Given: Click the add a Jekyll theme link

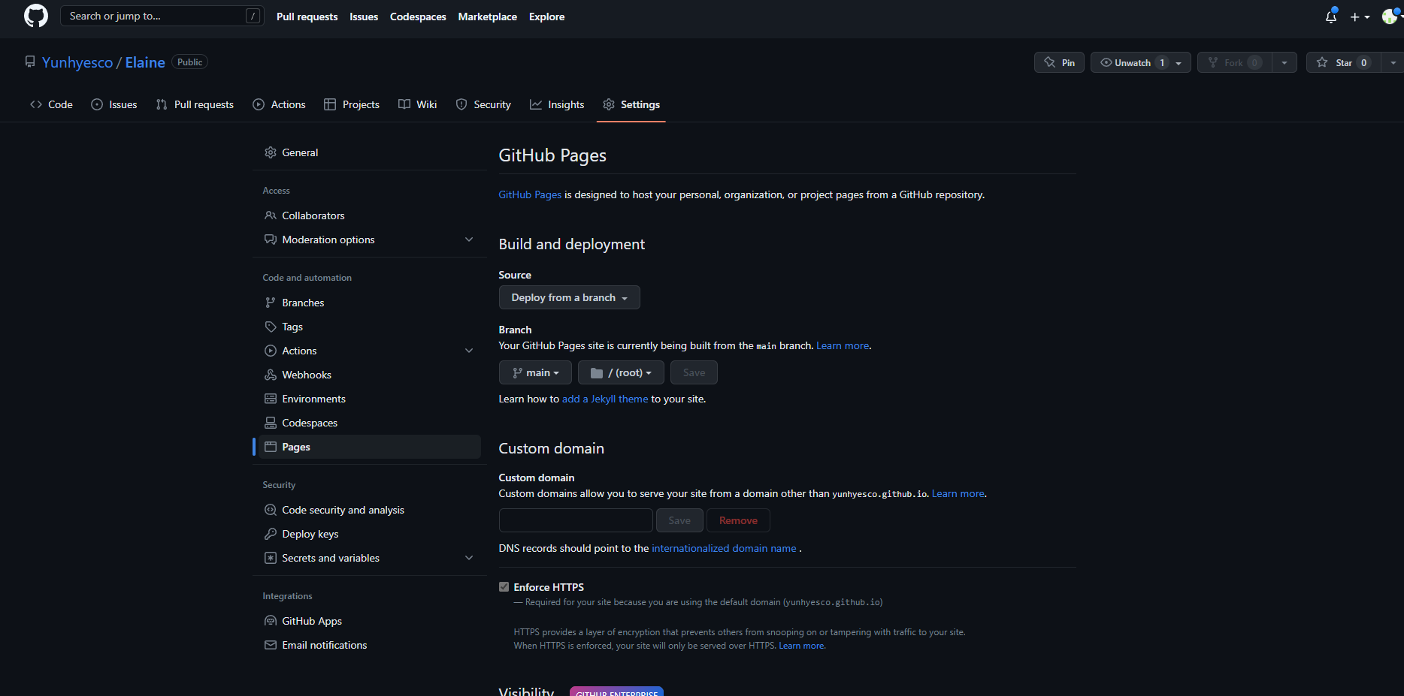Looking at the screenshot, I should (605, 399).
